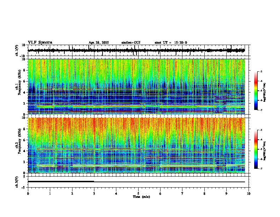Viewport: 280px width, 217px height.
Task: Click time axis tick label "5"
Action: (138, 194)
